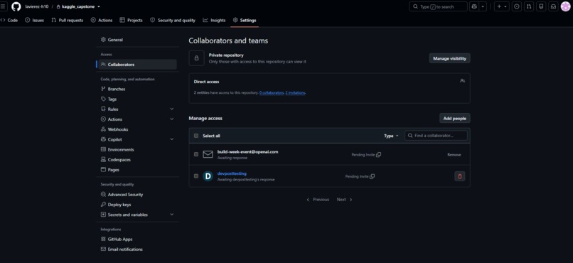Image resolution: width=573 pixels, height=263 pixels.
Task: Open Advanced Security settings
Action: (138, 195)
